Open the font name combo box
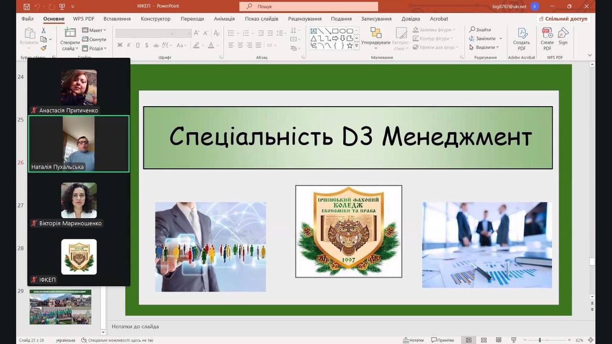Screen dimensions: 612x344 click(x=145, y=33)
